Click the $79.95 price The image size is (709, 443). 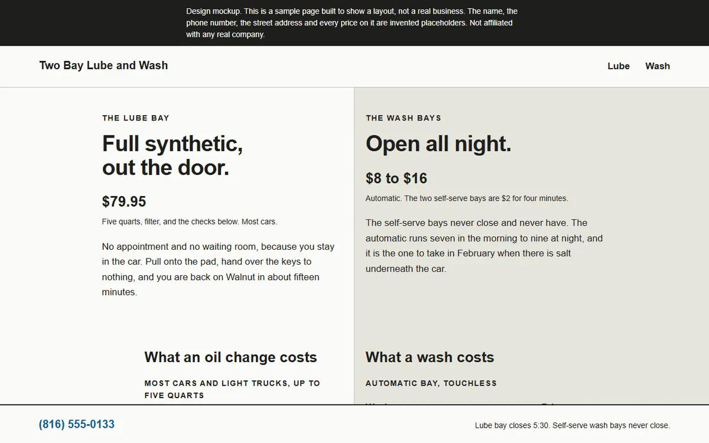(x=124, y=201)
